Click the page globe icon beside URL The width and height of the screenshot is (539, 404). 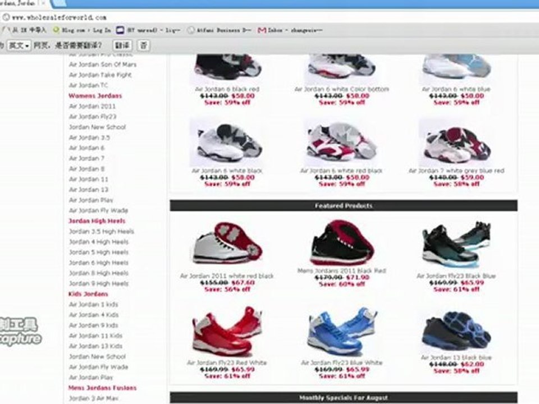[x=6, y=17]
